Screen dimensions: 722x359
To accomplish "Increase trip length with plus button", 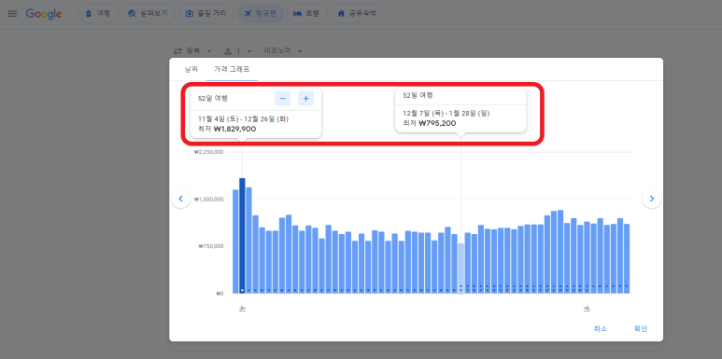I will (305, 98).
